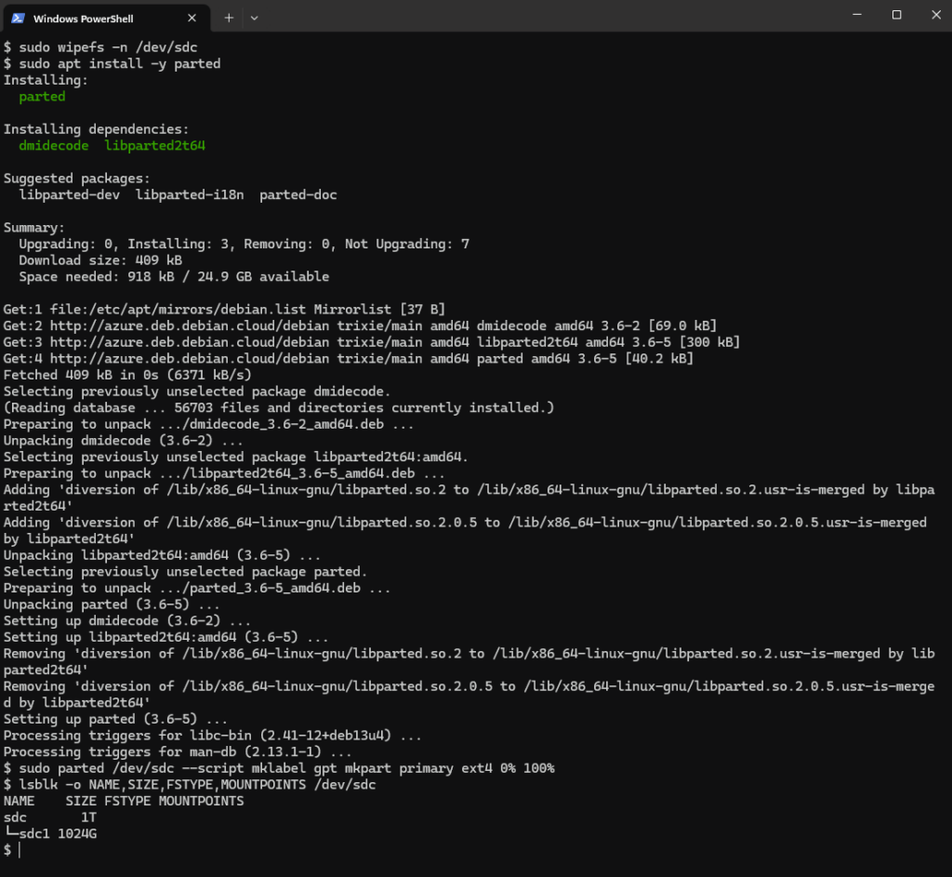Image resolution: width=952 pixels, height=877 pixels.
Task: Click 'Unpacking libparted2t64:amd64 (3.6-5)' line
Action: [x=162, y=556]
